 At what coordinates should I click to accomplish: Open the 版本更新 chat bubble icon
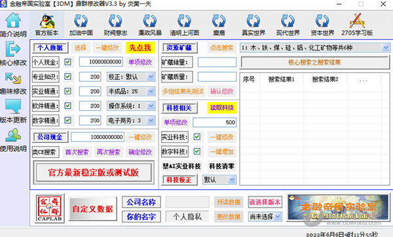[x=13, y=106]
